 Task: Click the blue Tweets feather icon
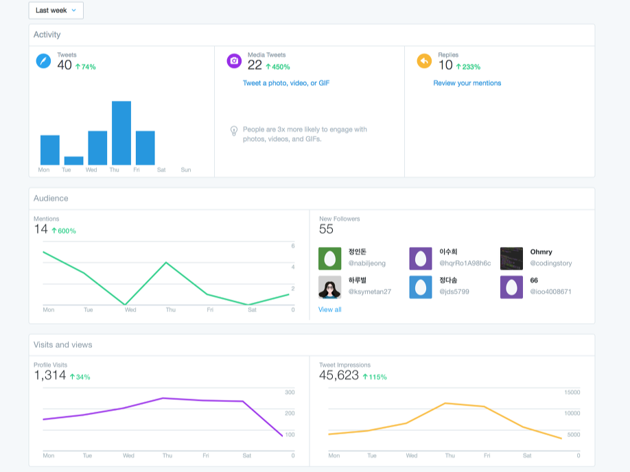[x=43, y=61]
